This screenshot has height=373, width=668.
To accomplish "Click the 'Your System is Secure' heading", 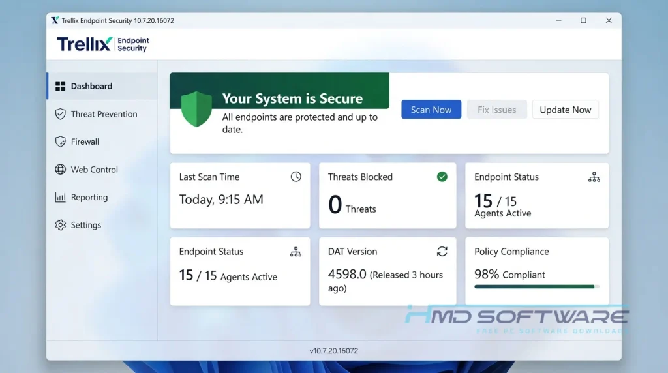I will tap(292, 98).
